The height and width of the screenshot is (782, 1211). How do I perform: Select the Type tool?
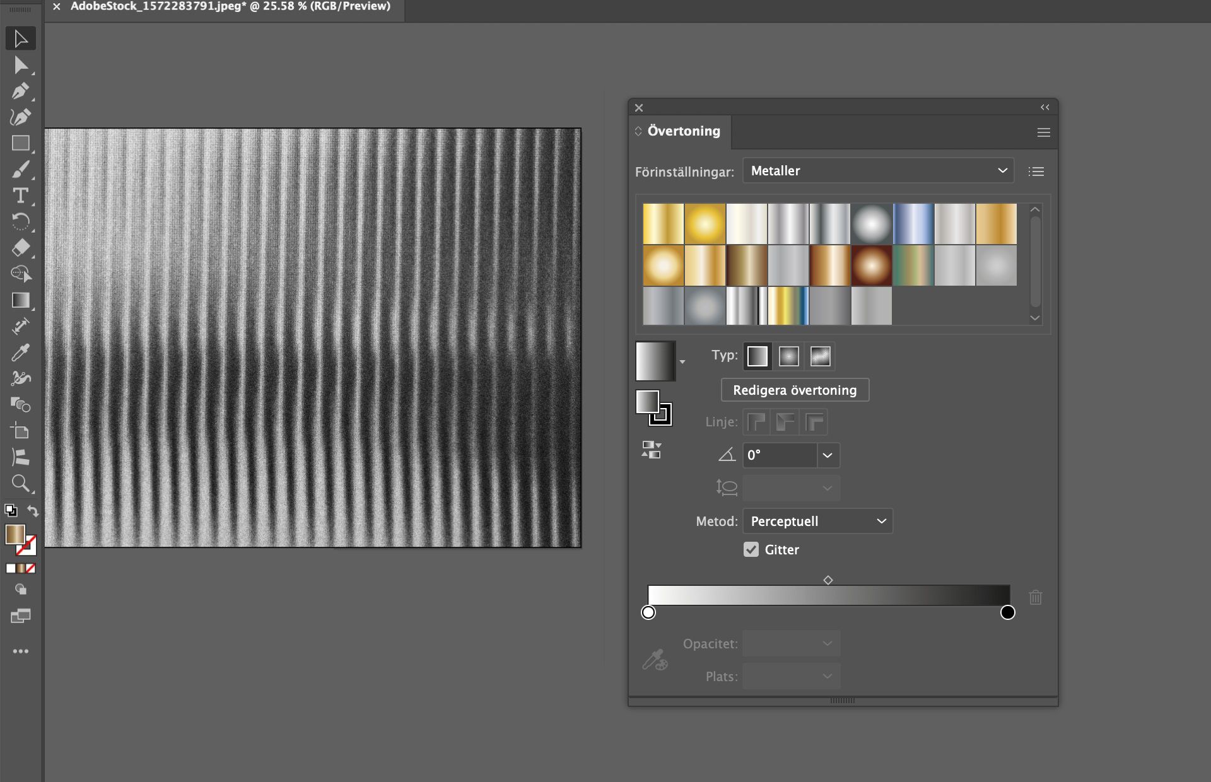[21, 196]
